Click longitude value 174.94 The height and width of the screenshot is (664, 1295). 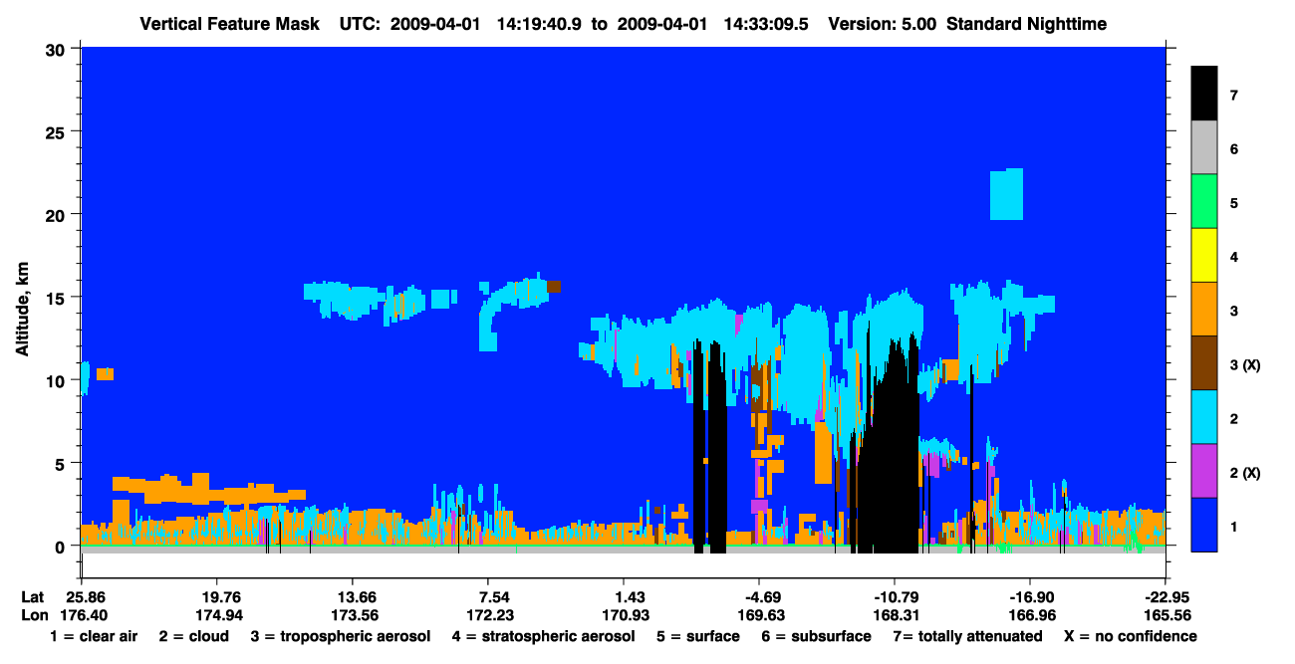tap(217, 615)
